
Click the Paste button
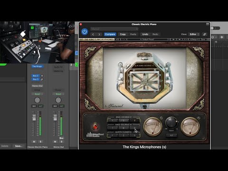tap(133, 34)
